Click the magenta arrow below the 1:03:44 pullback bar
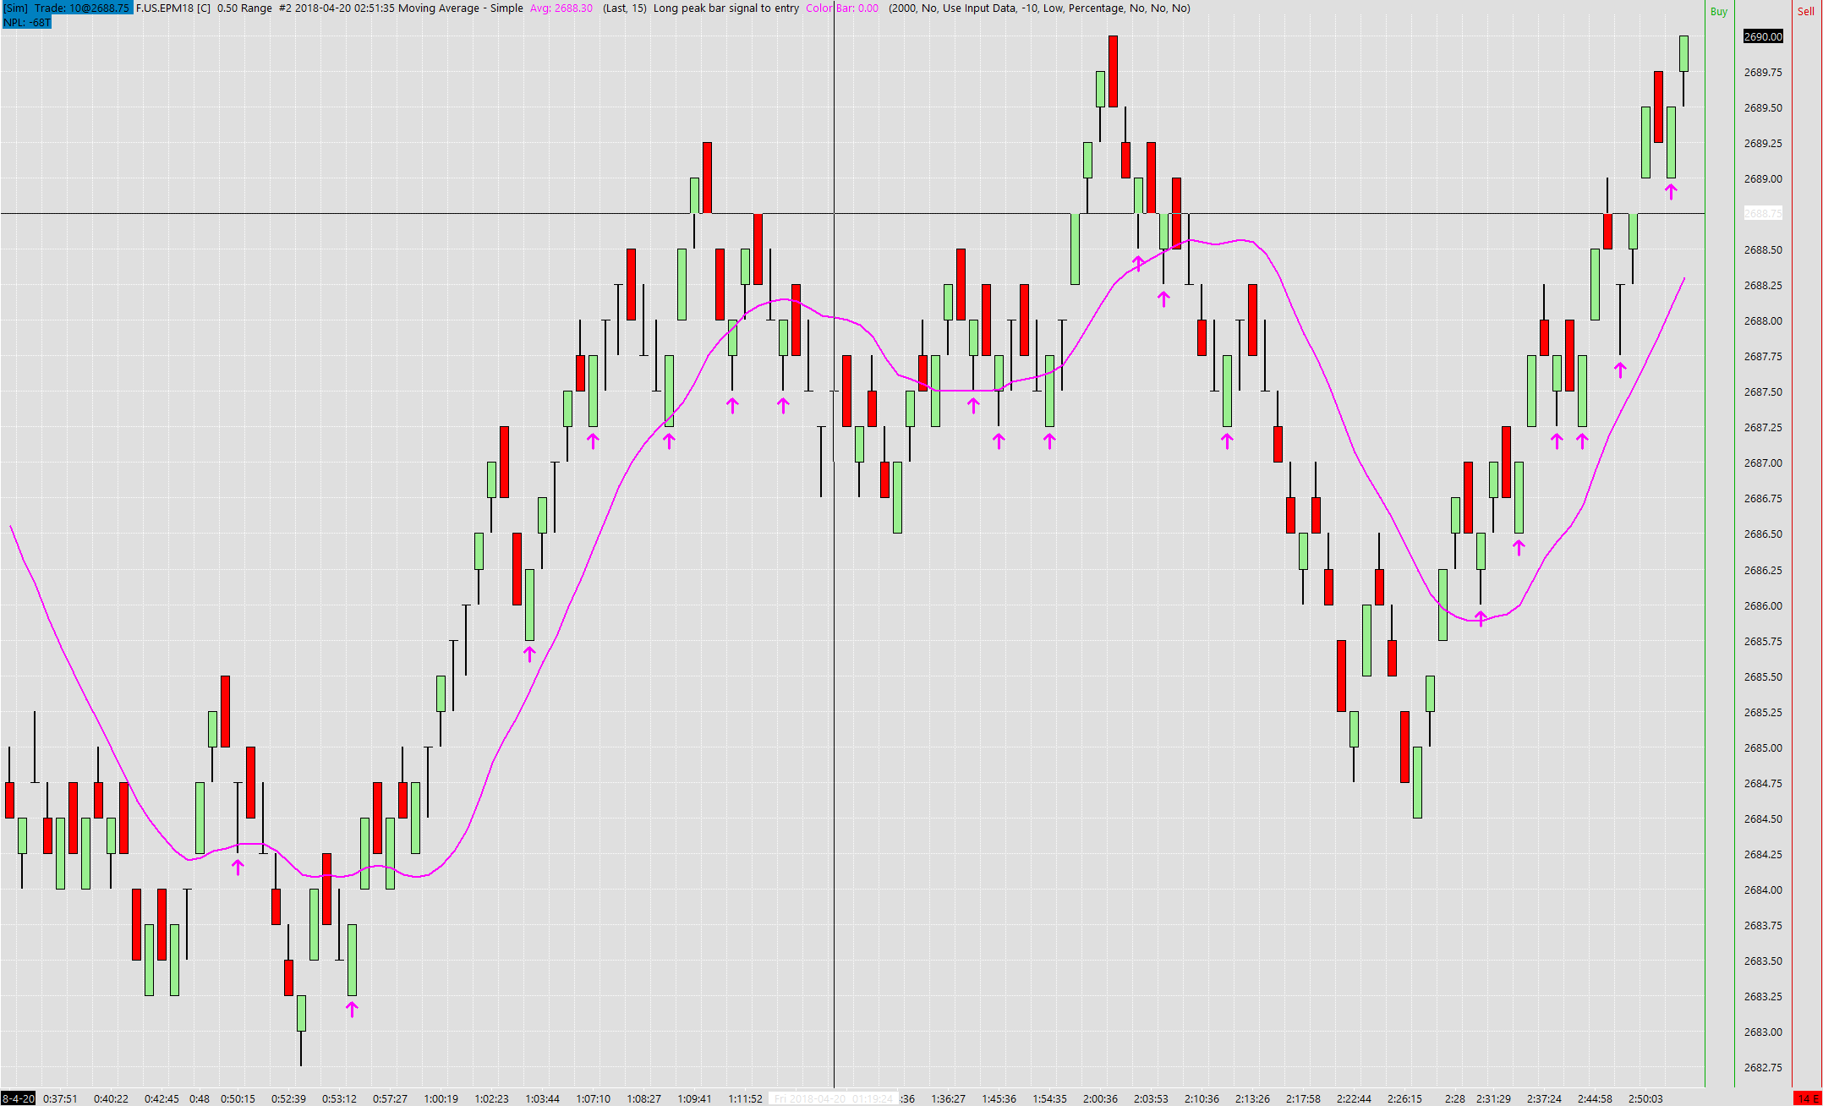Image resolution: width=1823 pixels, height=1106 pixels. 529,653
